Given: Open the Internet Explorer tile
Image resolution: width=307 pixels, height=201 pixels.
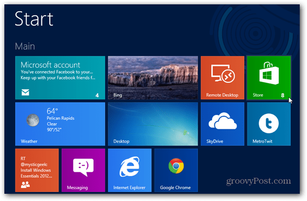Looking at the screenshot, I should click(x=130, y=170).
